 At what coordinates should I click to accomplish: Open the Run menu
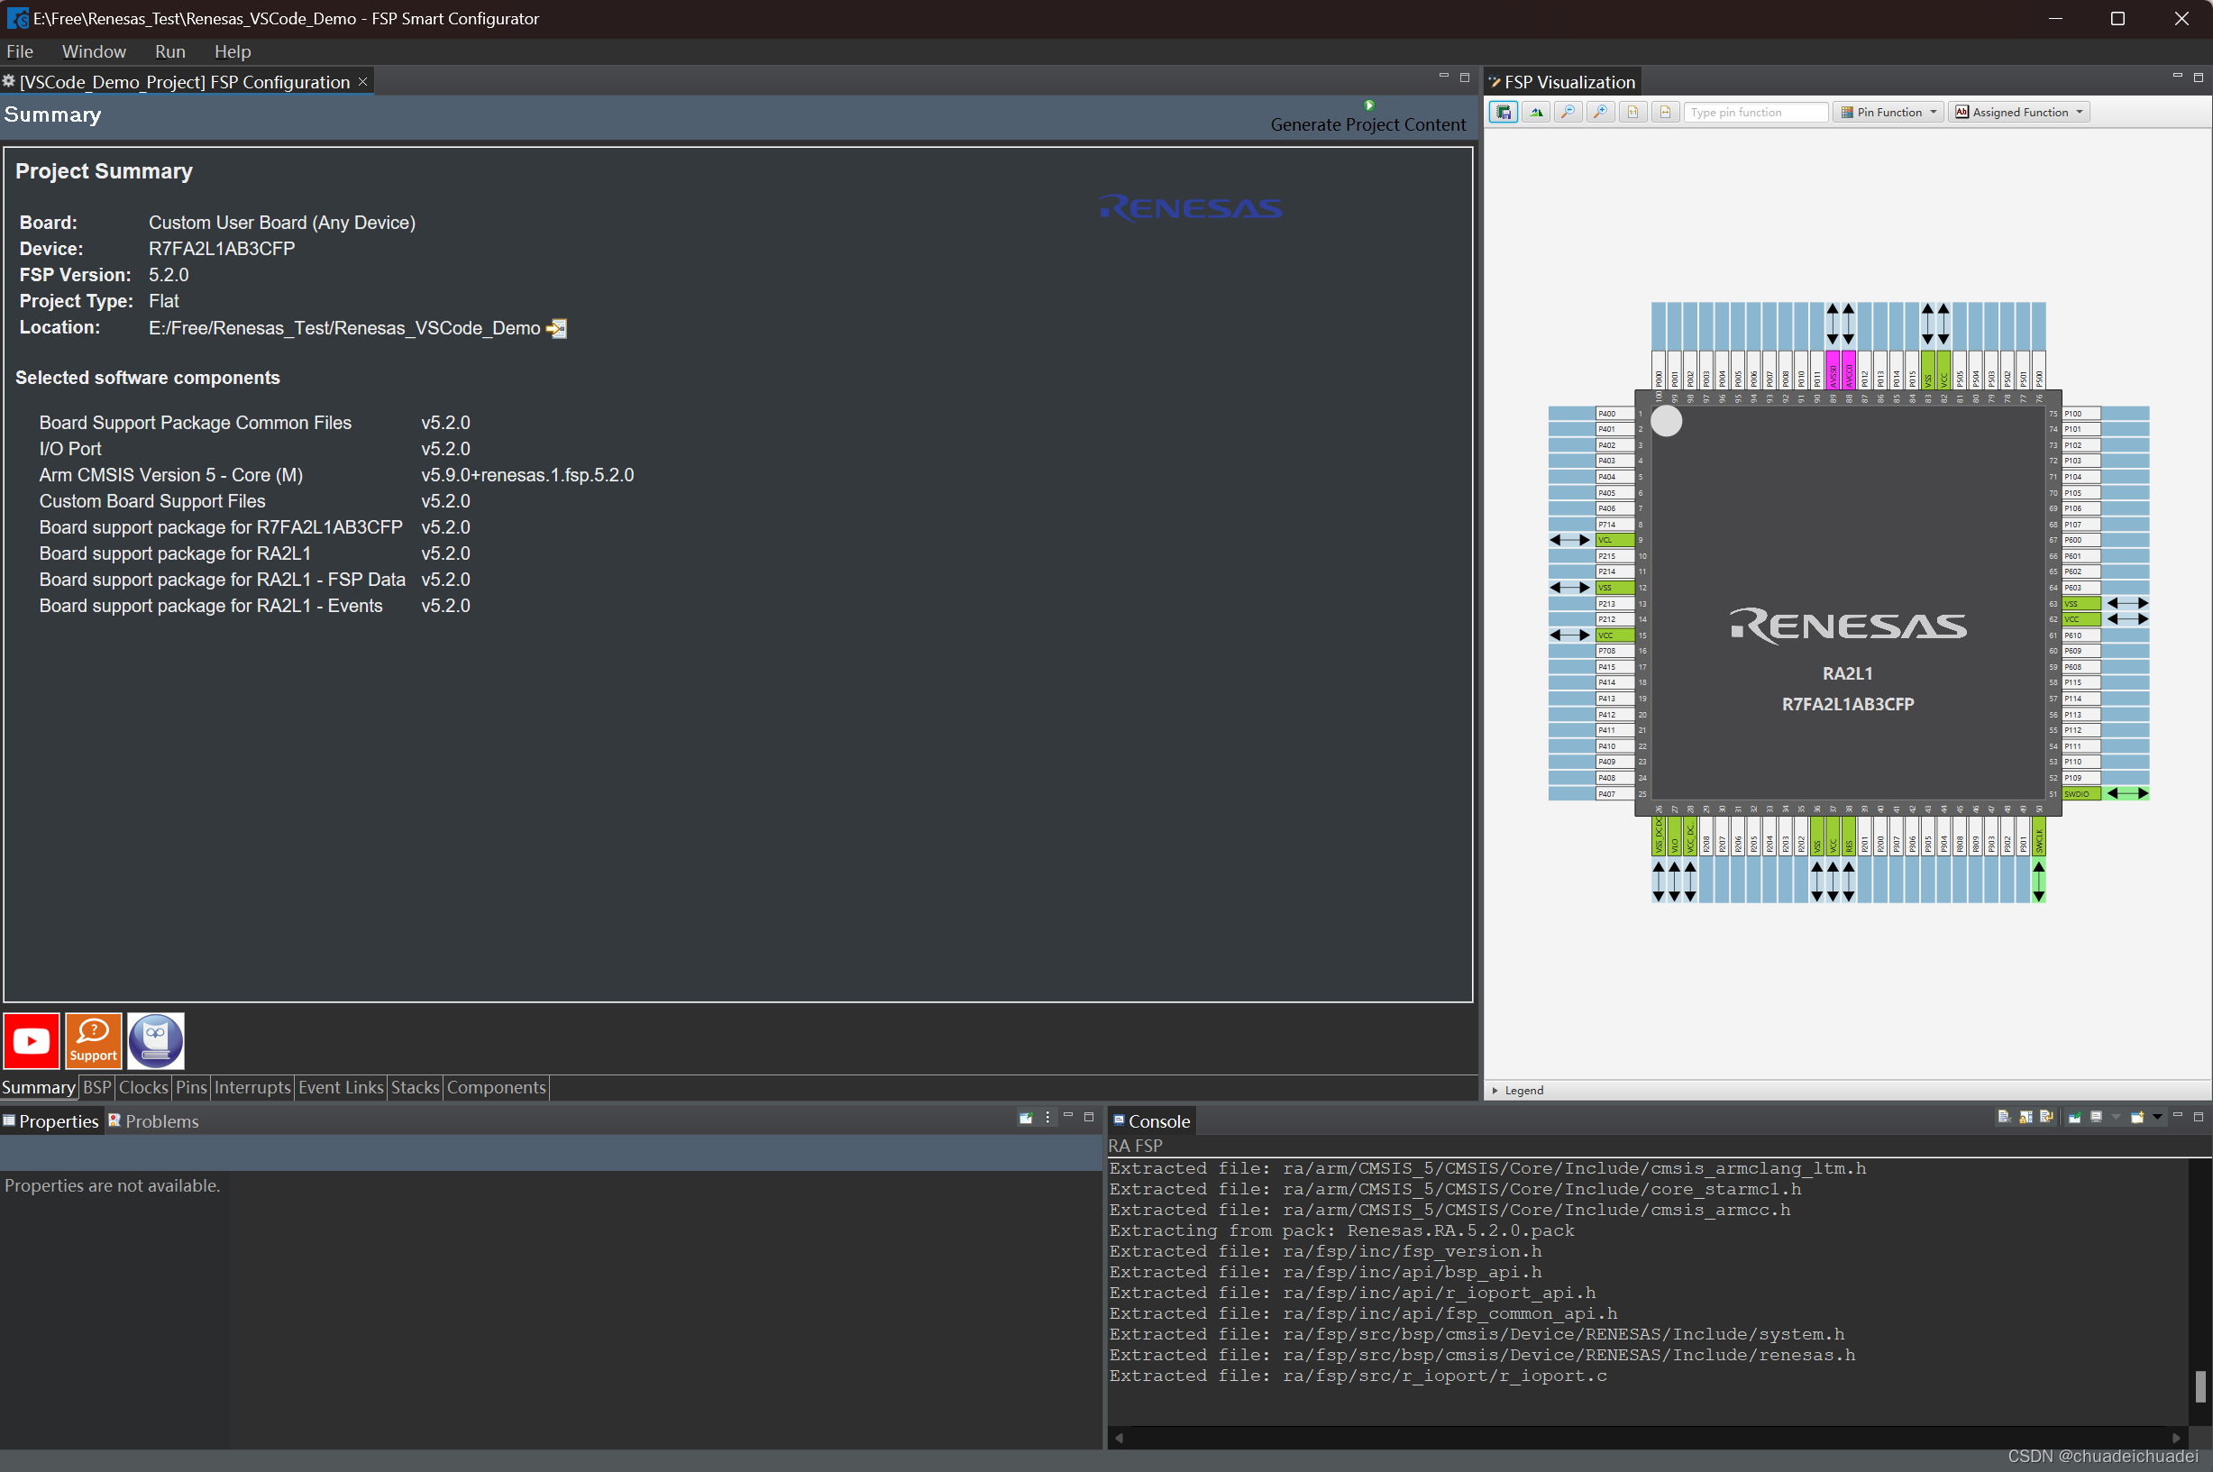pos(169,51)
